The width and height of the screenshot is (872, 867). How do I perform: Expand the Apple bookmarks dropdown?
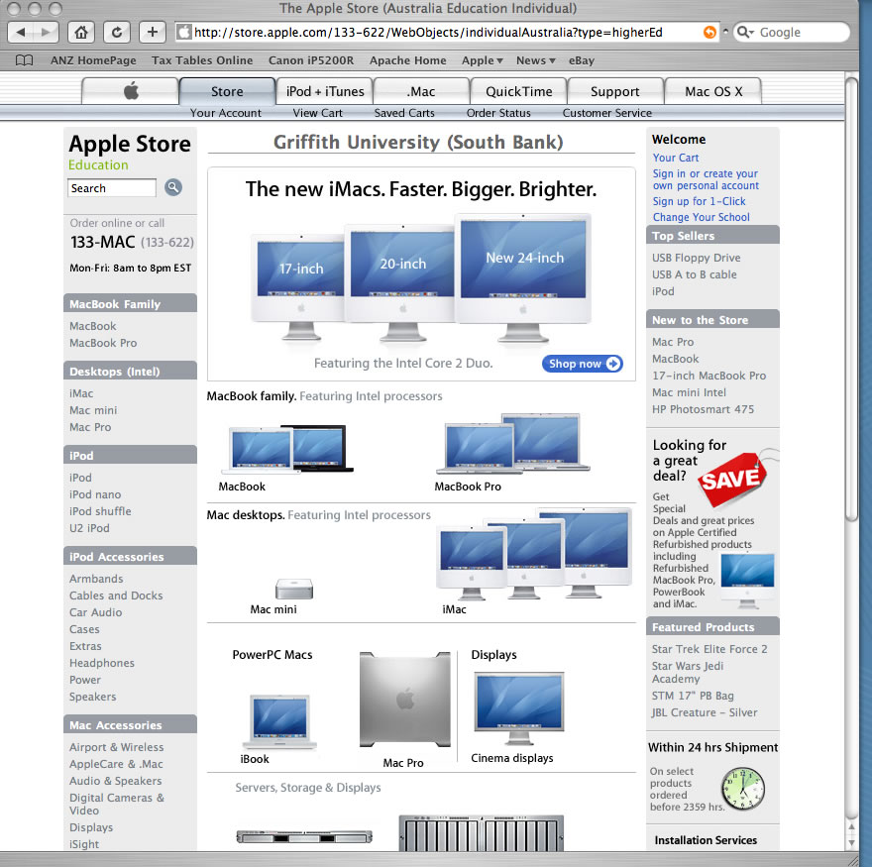(x=483, y=60)
